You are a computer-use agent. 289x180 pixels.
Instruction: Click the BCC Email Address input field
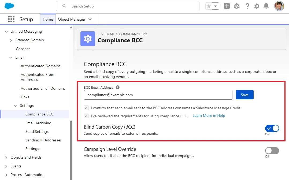[x=158, y=95]
